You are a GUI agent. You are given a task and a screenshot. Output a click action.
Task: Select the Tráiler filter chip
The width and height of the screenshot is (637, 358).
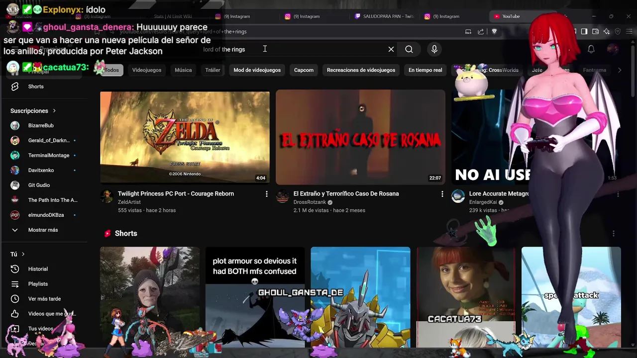(212, 70)
